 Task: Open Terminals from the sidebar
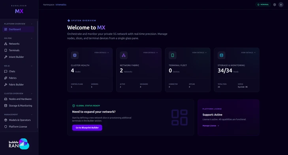click(x=18, y=50)
